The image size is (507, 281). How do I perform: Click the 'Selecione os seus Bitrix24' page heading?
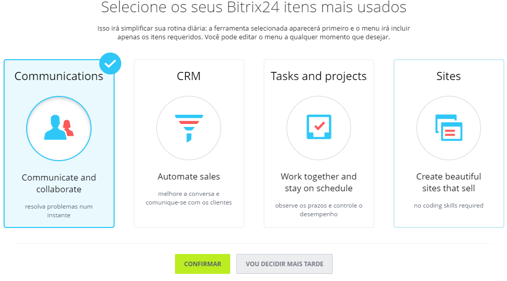click(x=254, y=8)
